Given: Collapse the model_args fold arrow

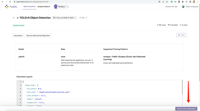Looking at the screenshot, I should [21, 85].
